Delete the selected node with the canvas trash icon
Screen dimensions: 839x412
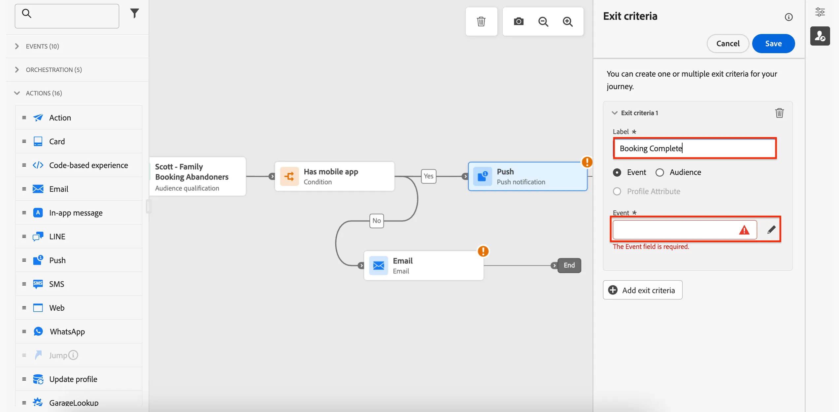click(x=481, y=21)
